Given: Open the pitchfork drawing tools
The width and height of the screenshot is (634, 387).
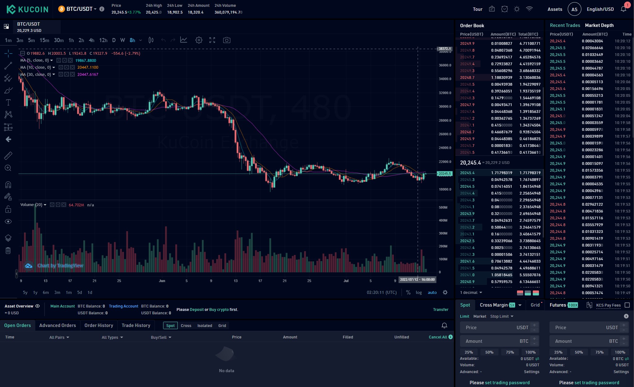Looking at the screenshot, I should pos(8,78).
